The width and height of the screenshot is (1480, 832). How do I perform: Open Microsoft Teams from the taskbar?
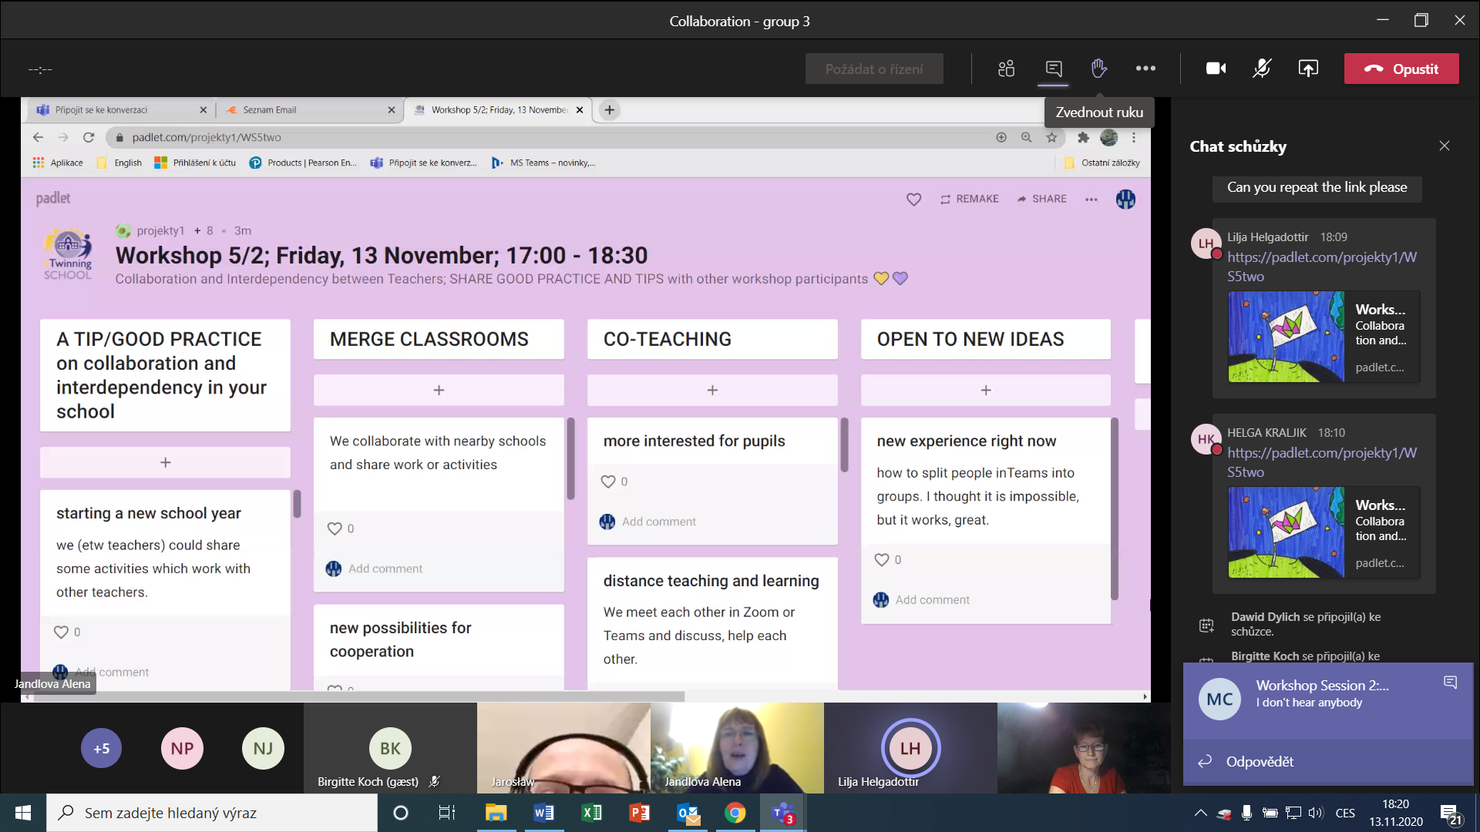783,813
